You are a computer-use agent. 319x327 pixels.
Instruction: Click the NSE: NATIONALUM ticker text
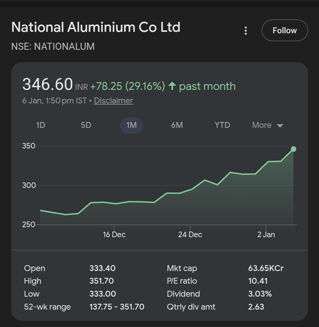point(53,46)
